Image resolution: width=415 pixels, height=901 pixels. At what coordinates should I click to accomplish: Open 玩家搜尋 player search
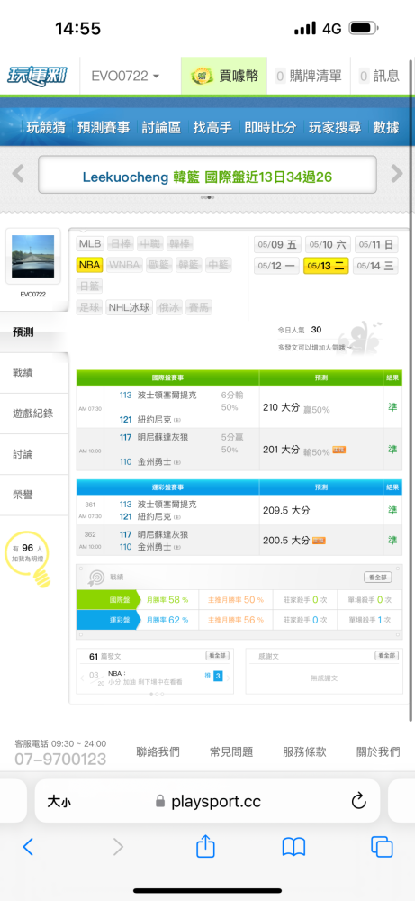pos(335,128)
